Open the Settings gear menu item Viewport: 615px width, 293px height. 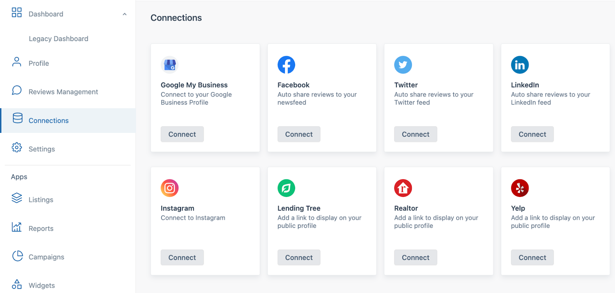pos(42,149)
